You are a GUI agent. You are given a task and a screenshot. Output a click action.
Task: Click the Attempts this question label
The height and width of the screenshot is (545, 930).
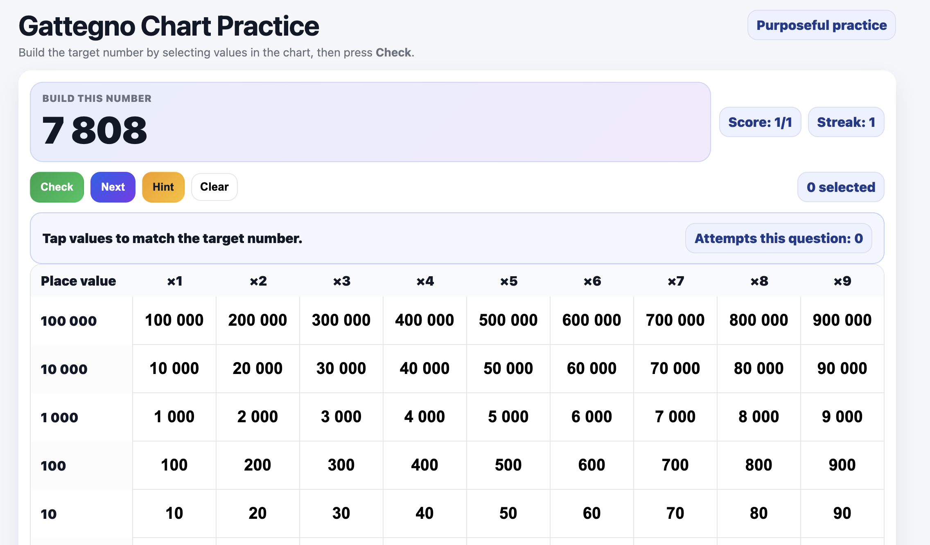(x=778, y=238)
